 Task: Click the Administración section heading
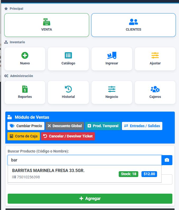tap(21, 76)
